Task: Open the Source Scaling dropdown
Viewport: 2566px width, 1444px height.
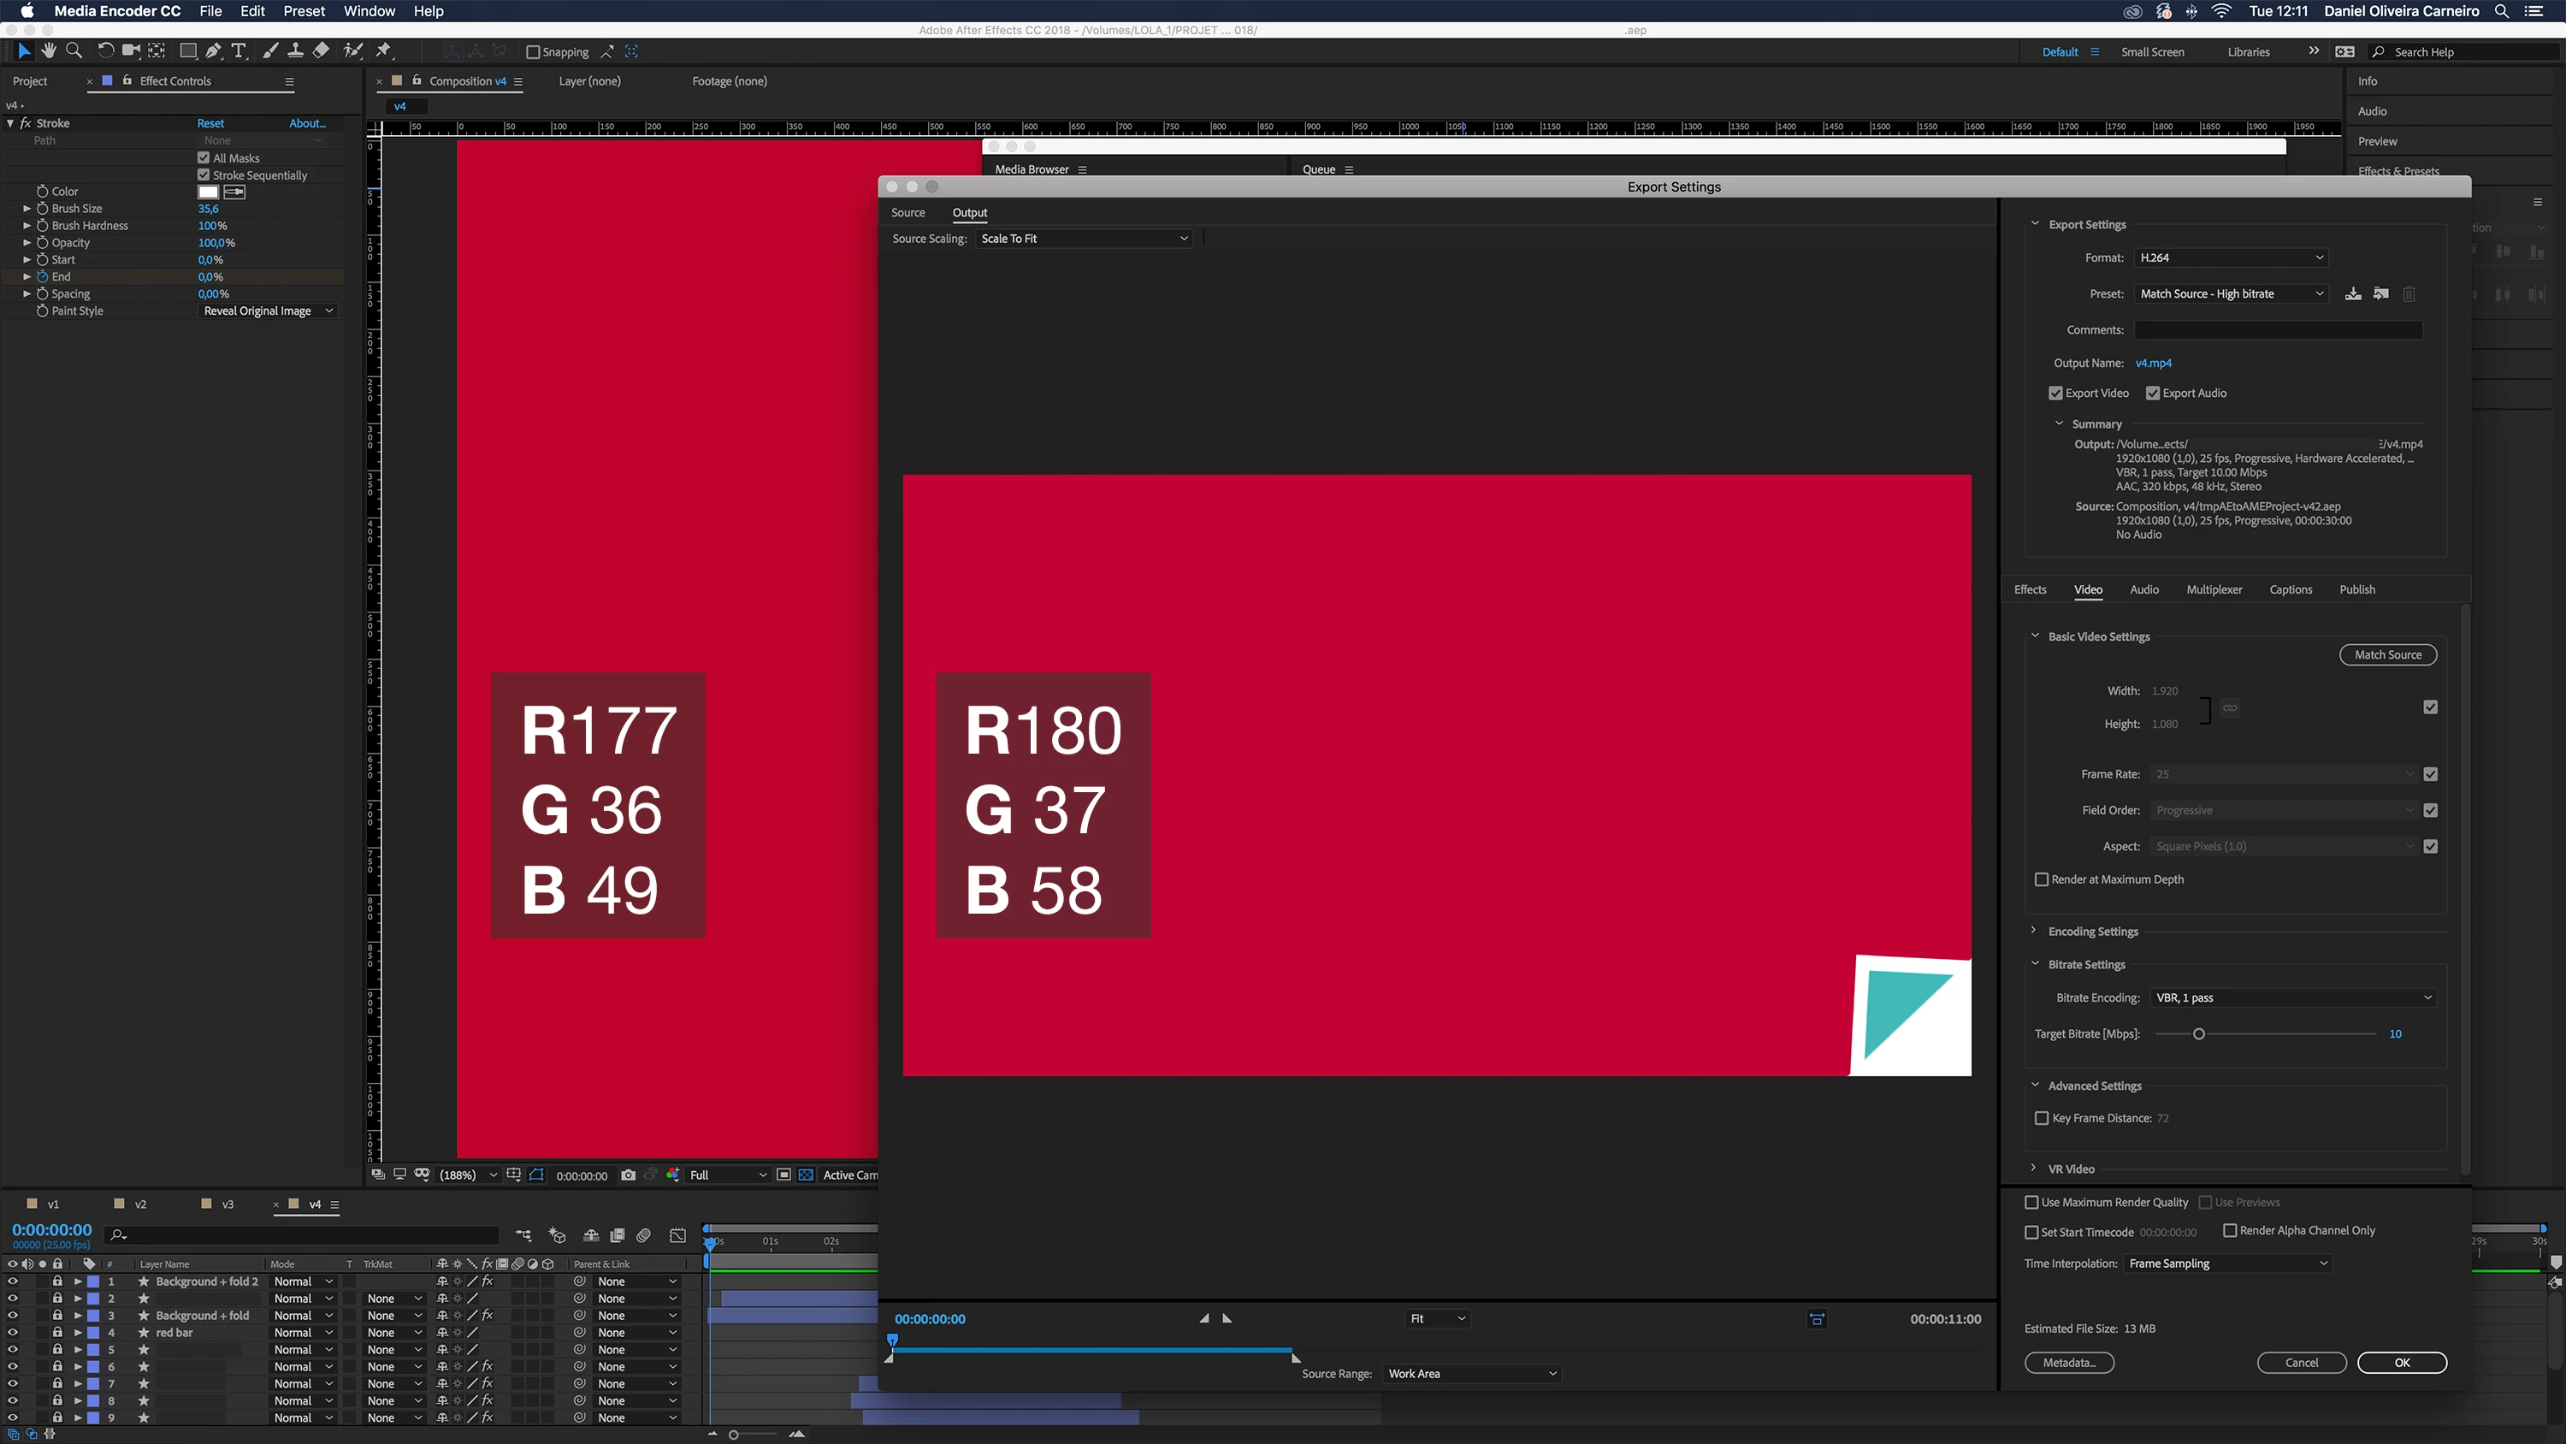Action: click(1084, 240)
